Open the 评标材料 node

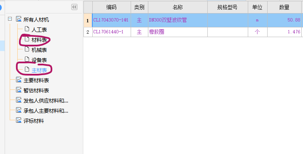coord(34,121)
